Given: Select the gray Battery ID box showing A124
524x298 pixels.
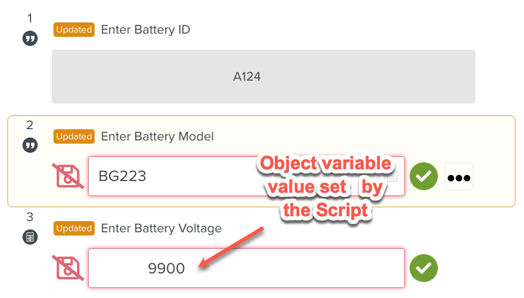Looking at the screenshot, I should point(263,76).
